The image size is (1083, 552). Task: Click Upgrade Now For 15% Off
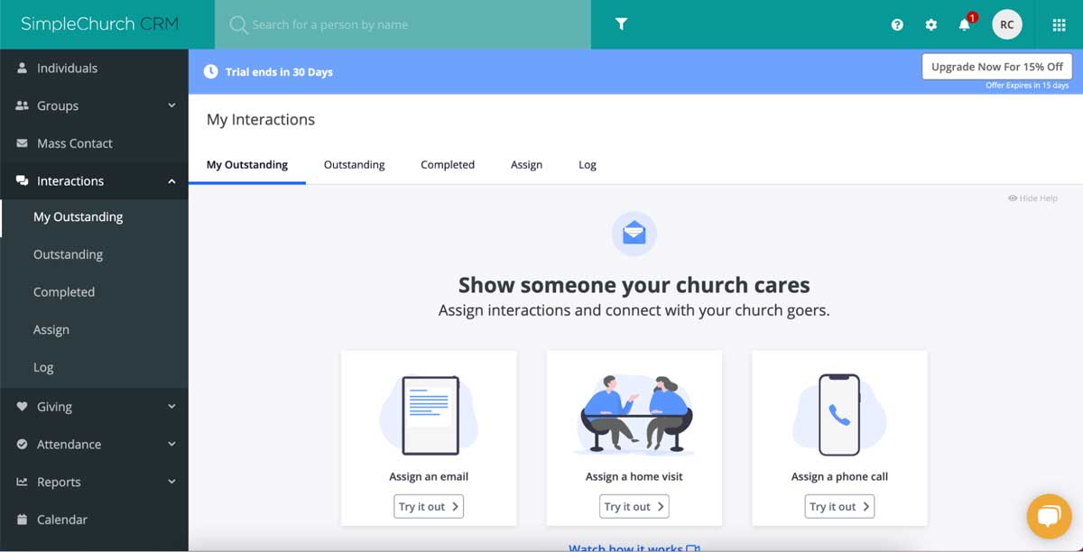(996, 66)
